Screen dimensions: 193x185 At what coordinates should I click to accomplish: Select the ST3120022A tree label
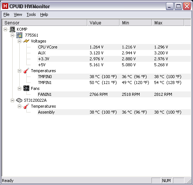[x=35, y=100]
